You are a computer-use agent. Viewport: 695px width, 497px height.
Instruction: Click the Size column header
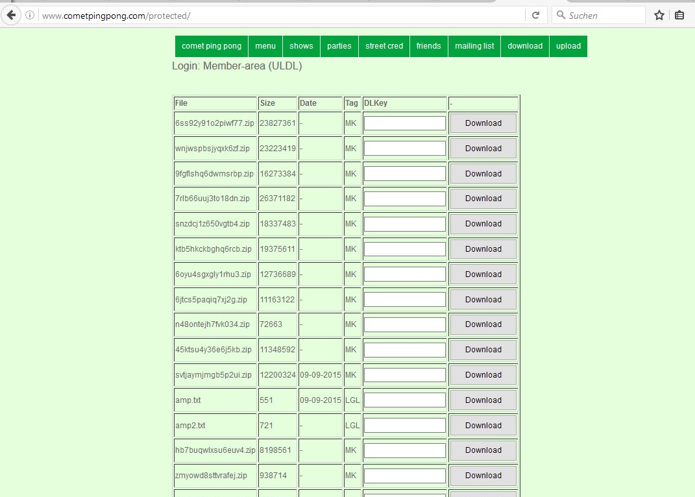pyautogui.click(x=267, y=103)
